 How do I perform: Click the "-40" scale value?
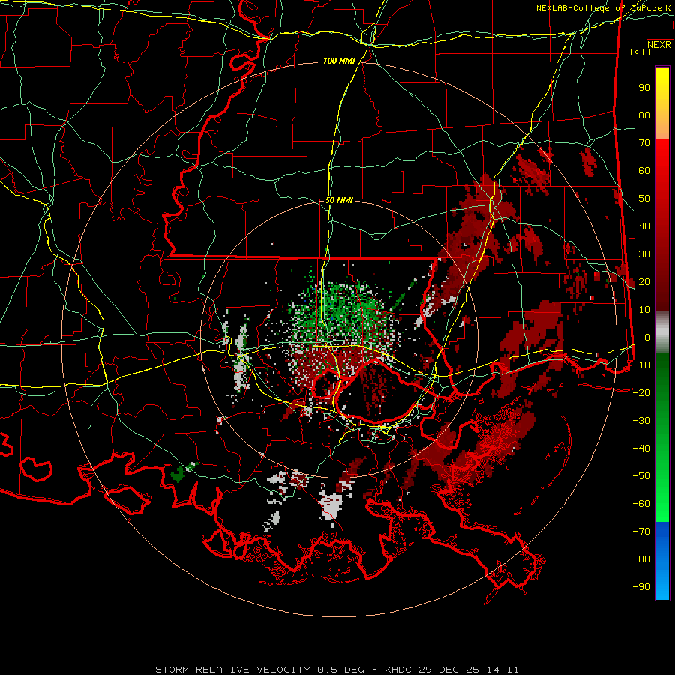[641, 448]
